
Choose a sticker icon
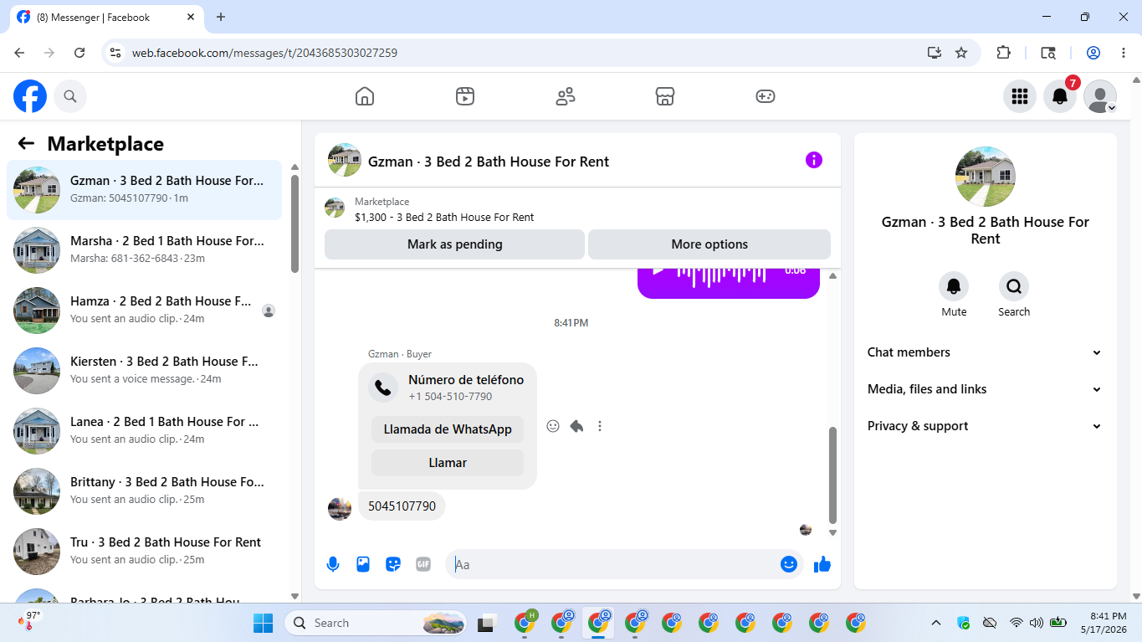pos(393,564)
